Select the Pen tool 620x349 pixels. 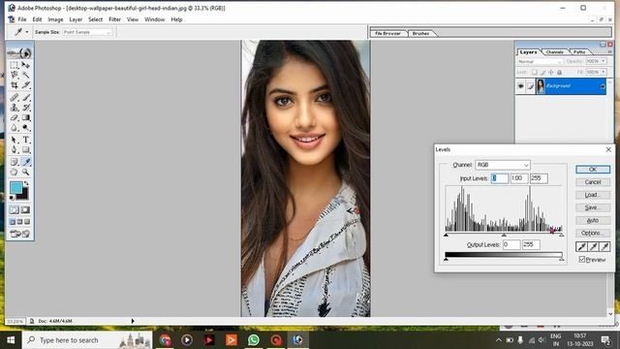tap(15, 150)
